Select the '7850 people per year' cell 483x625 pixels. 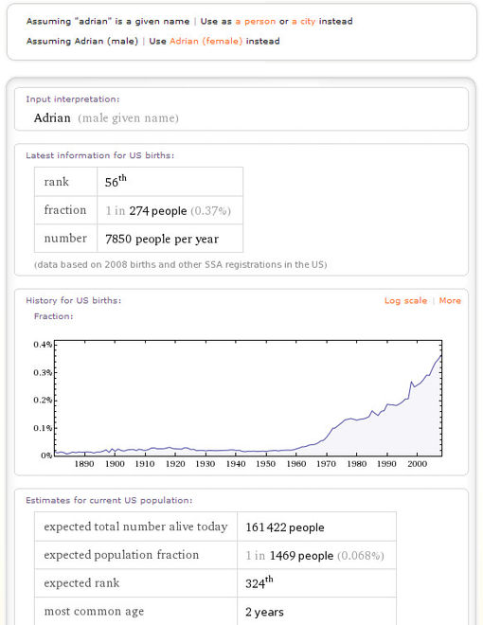(x=170, y=239)
